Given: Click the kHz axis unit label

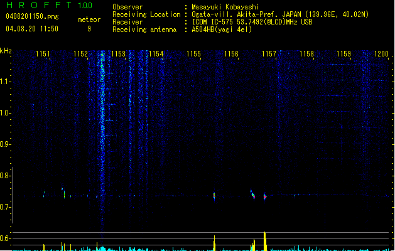Looking at the screenshot, I should coord(6,51).
